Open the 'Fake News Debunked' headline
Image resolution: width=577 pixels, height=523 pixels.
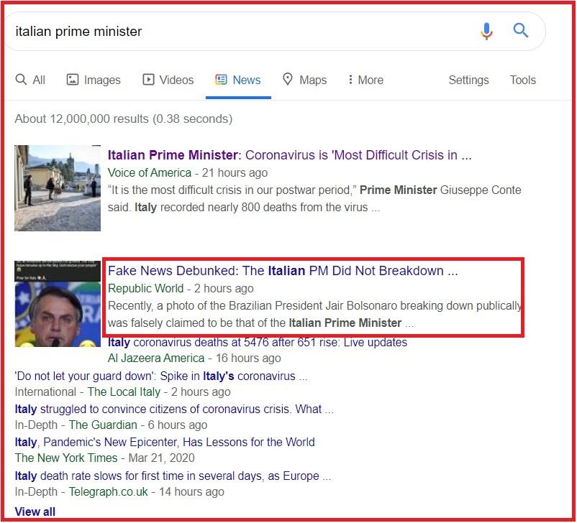pyautogui.click(x=283, y=271)
